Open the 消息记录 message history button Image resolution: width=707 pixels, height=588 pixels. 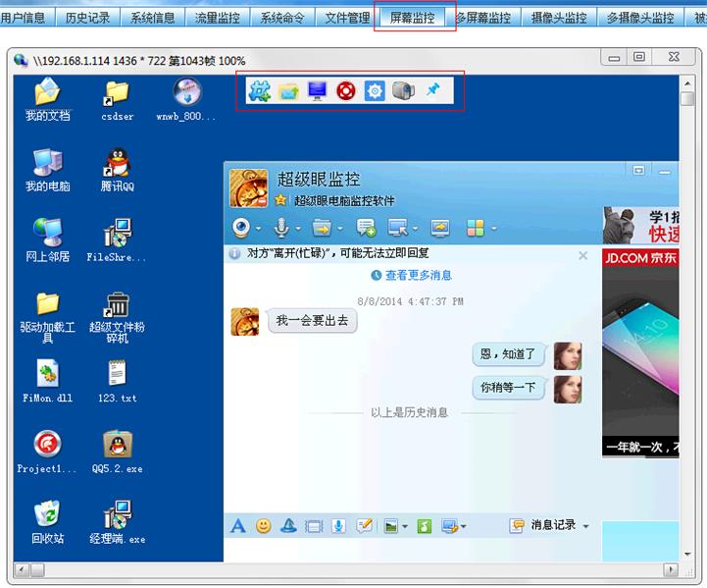coord(544,526)
